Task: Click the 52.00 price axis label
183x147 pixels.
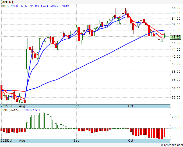Action: pos(176,24)
